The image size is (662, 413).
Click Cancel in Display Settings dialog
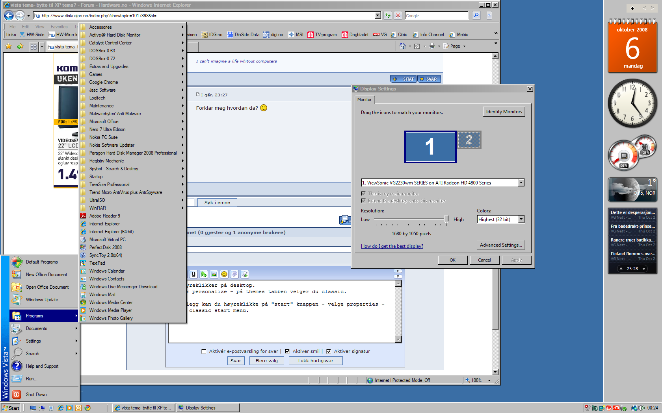click(485, 260)
